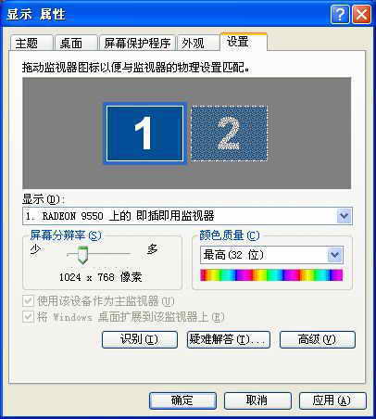Select the 设置 tab

[244, 42]
